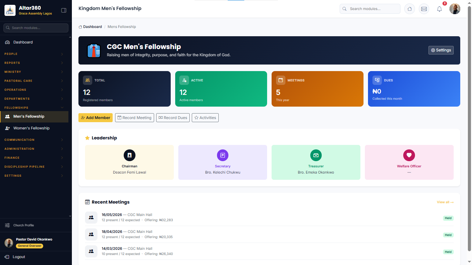Click the Secretary leadership icon

point(223,155)
